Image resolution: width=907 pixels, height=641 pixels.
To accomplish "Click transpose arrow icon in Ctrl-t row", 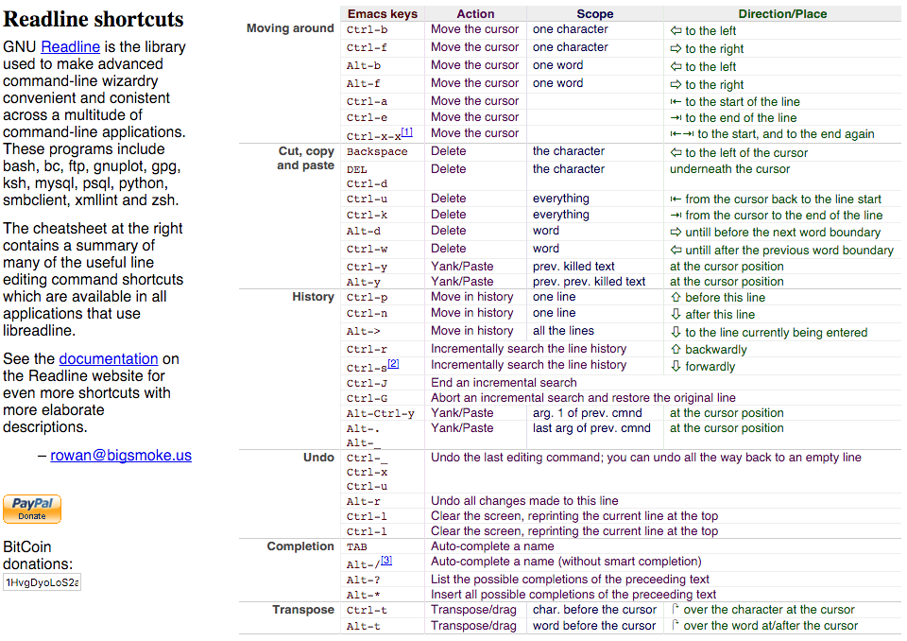I will pyautogui.click(x=676, y=610).
